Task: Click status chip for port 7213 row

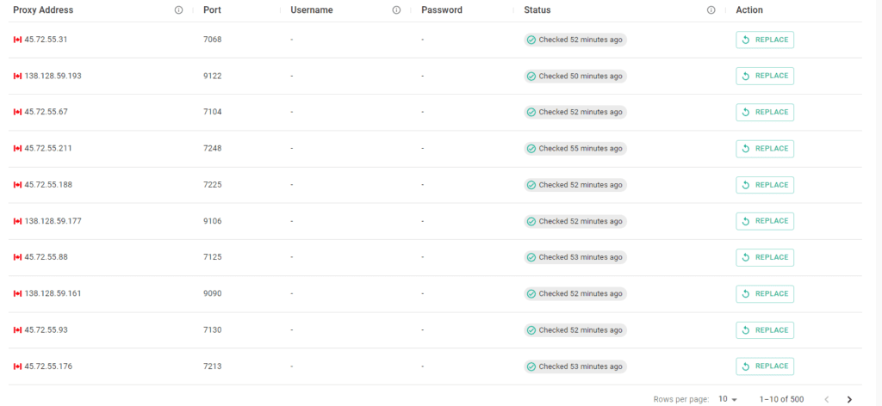Action: pos(575,366)
